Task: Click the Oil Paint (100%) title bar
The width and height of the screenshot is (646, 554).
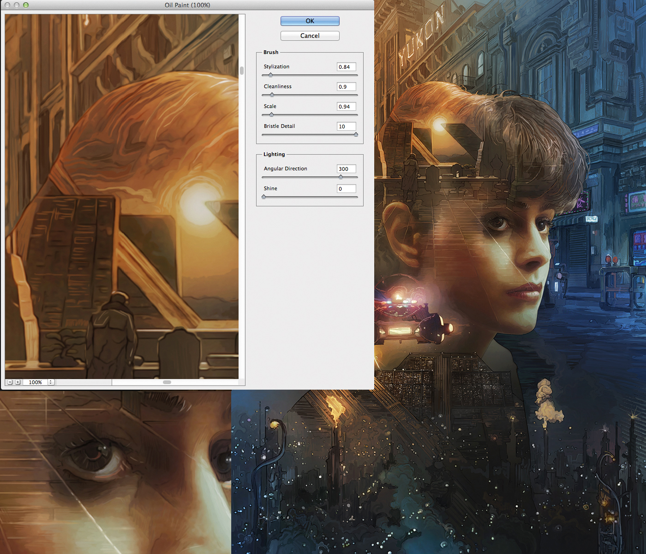Action: coord(187,5)
